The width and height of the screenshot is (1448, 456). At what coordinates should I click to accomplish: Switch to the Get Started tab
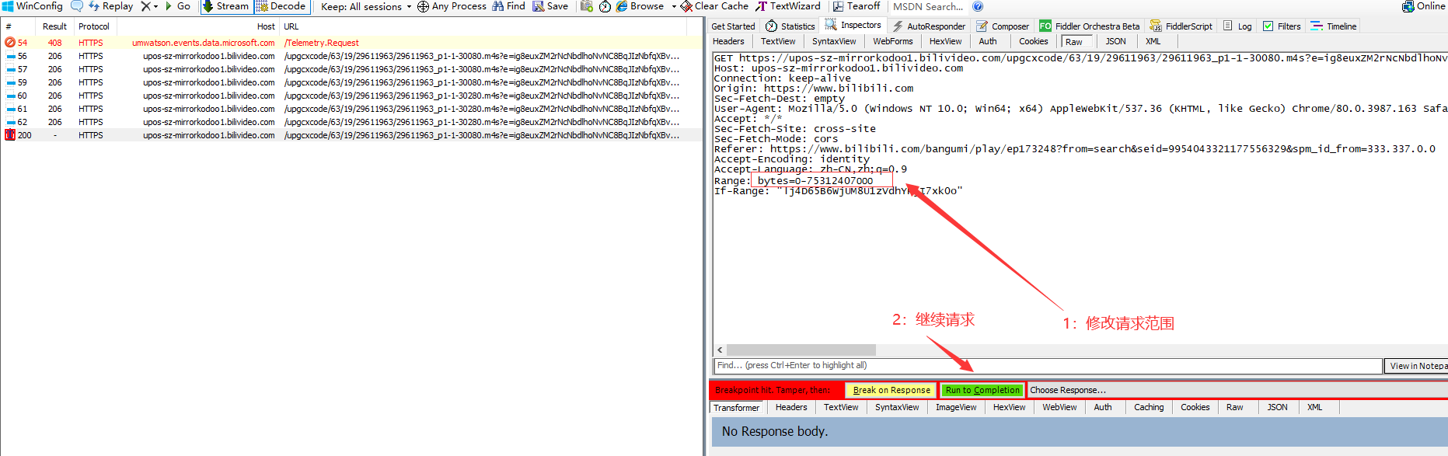point(733,26)
